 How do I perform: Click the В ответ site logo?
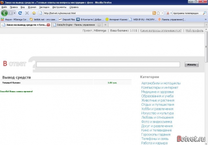15,64
